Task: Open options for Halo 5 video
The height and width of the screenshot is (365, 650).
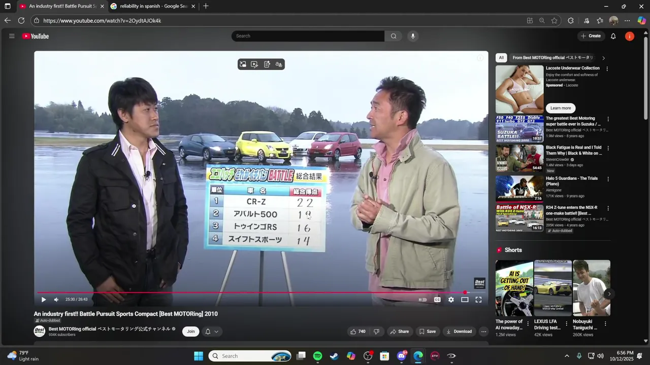Action: click(x=608, y=179)
